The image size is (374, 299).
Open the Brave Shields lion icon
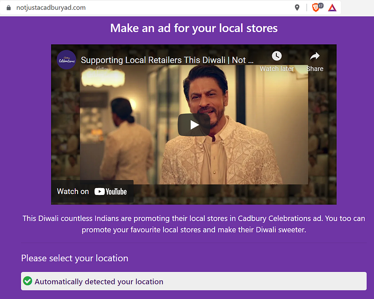pos(316,7)
